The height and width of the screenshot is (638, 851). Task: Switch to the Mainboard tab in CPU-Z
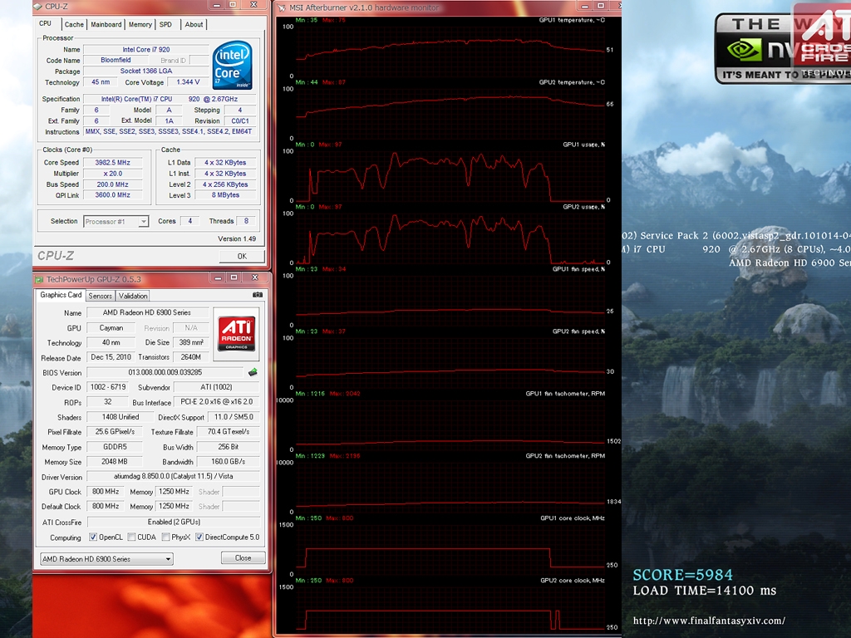pos(106,24)
